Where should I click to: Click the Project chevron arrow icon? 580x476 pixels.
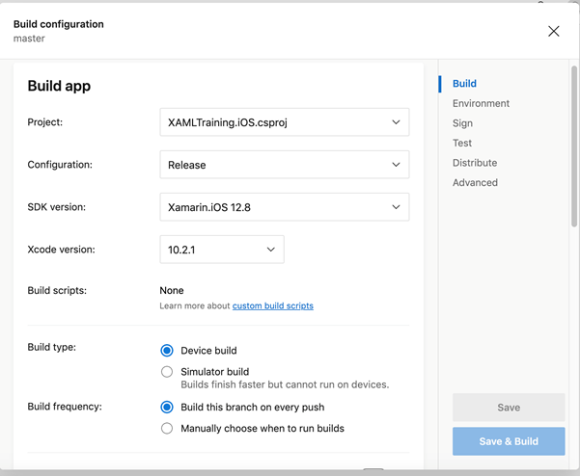click(396, 122)
